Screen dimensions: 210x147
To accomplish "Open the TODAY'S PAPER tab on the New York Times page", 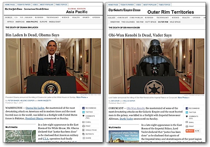I will tap(24, 5).
